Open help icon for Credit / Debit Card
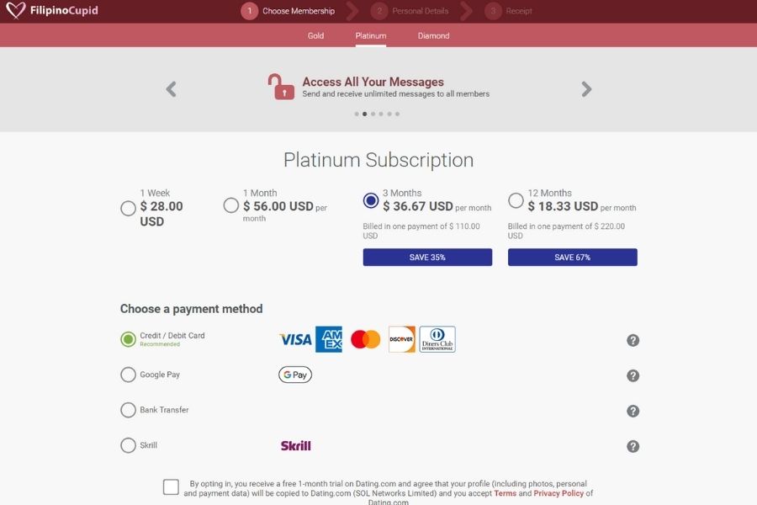The height and width of the screenshot is (505, 757). click(633, 340)
